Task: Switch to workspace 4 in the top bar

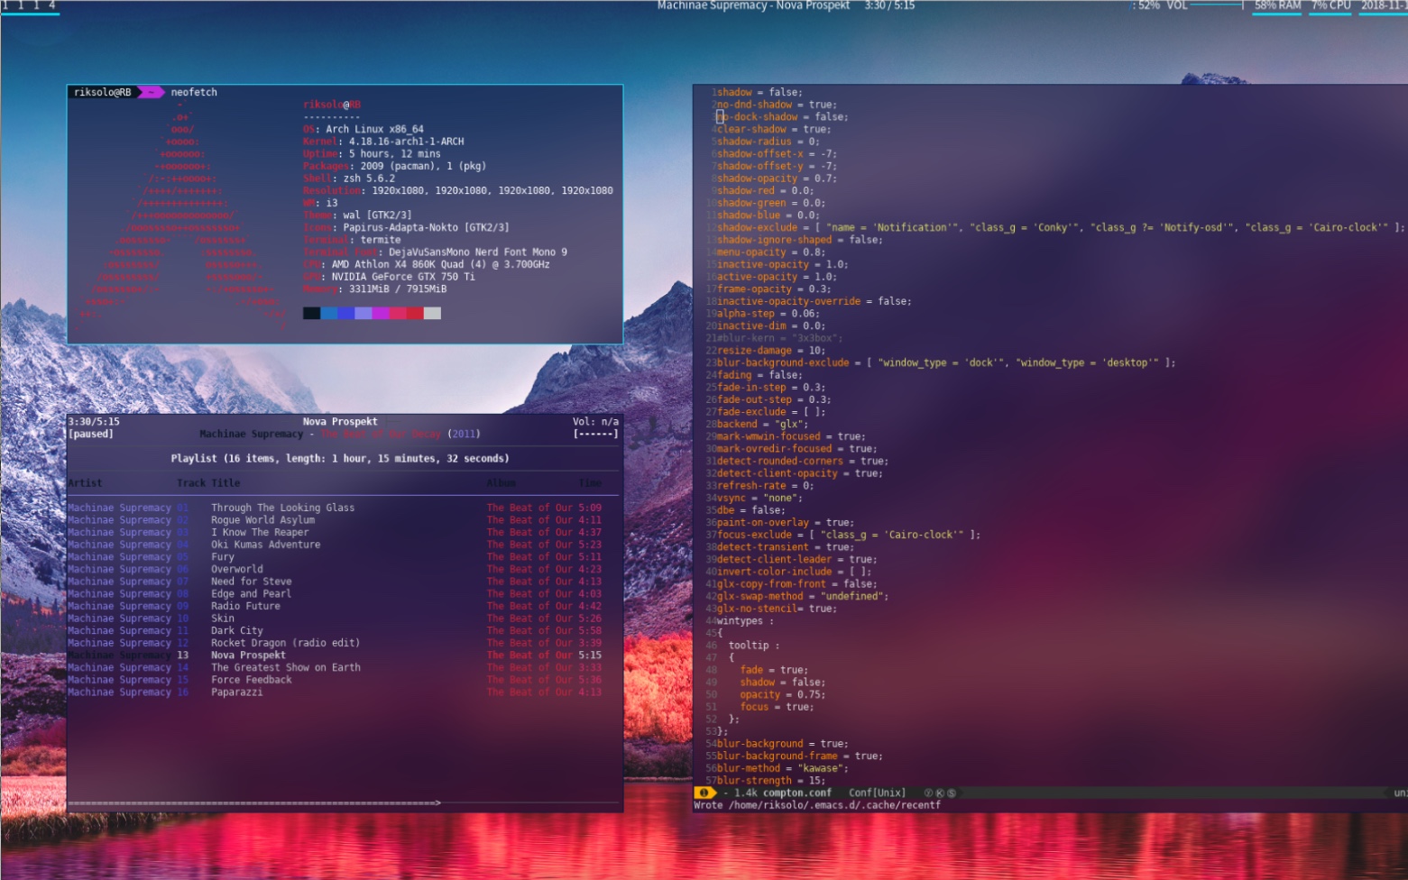Action: pos(52,5)
